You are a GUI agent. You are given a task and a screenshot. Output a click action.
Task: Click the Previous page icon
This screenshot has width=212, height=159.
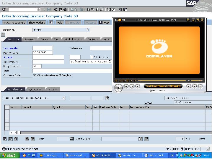(93, 9)
